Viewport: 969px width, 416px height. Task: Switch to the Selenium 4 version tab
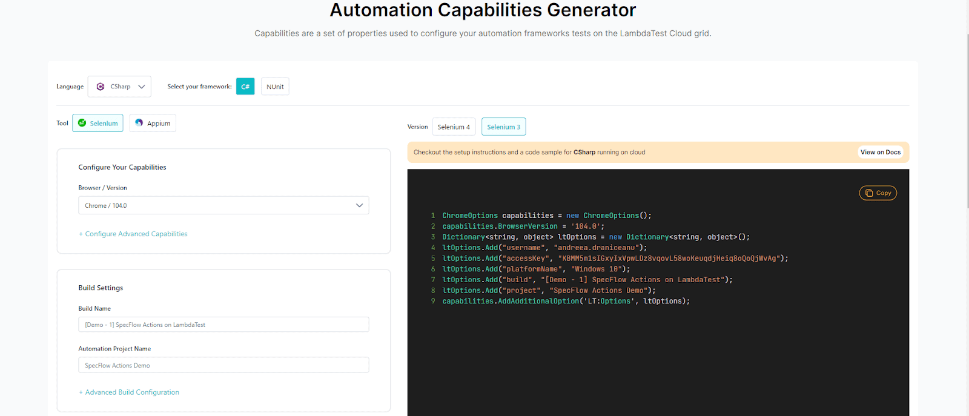click(454, 127)
